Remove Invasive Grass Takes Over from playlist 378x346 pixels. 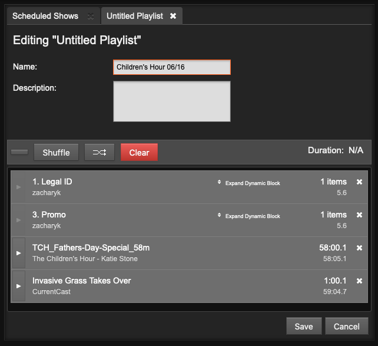[x=359, y=281]
